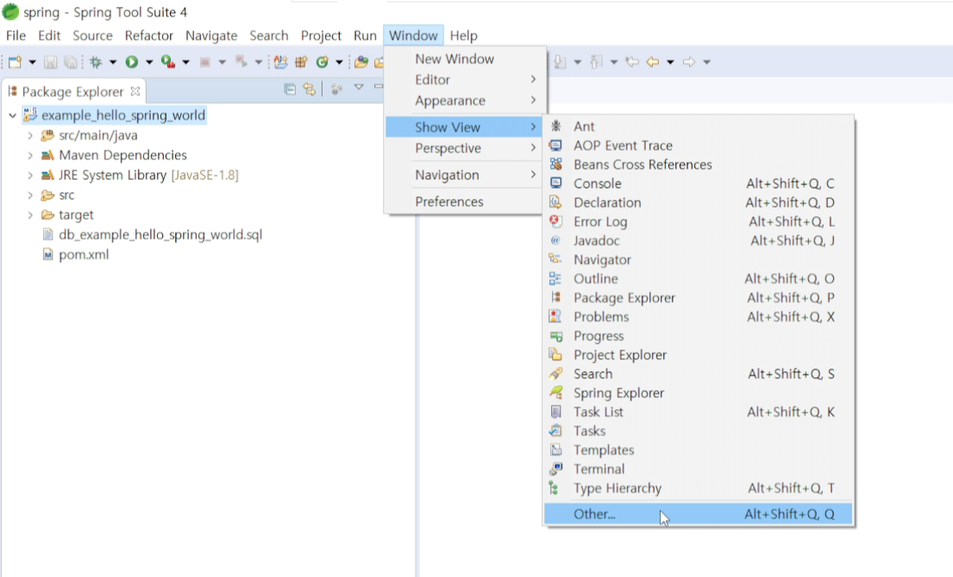Image resolution: width=953 pixels, height=577 pixels.
Task: Open the Navigate menu
Action: 211,35
